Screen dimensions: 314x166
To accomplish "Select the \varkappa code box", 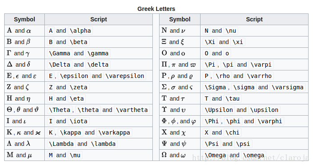I will pyautogui.click(x=114, y=132).
